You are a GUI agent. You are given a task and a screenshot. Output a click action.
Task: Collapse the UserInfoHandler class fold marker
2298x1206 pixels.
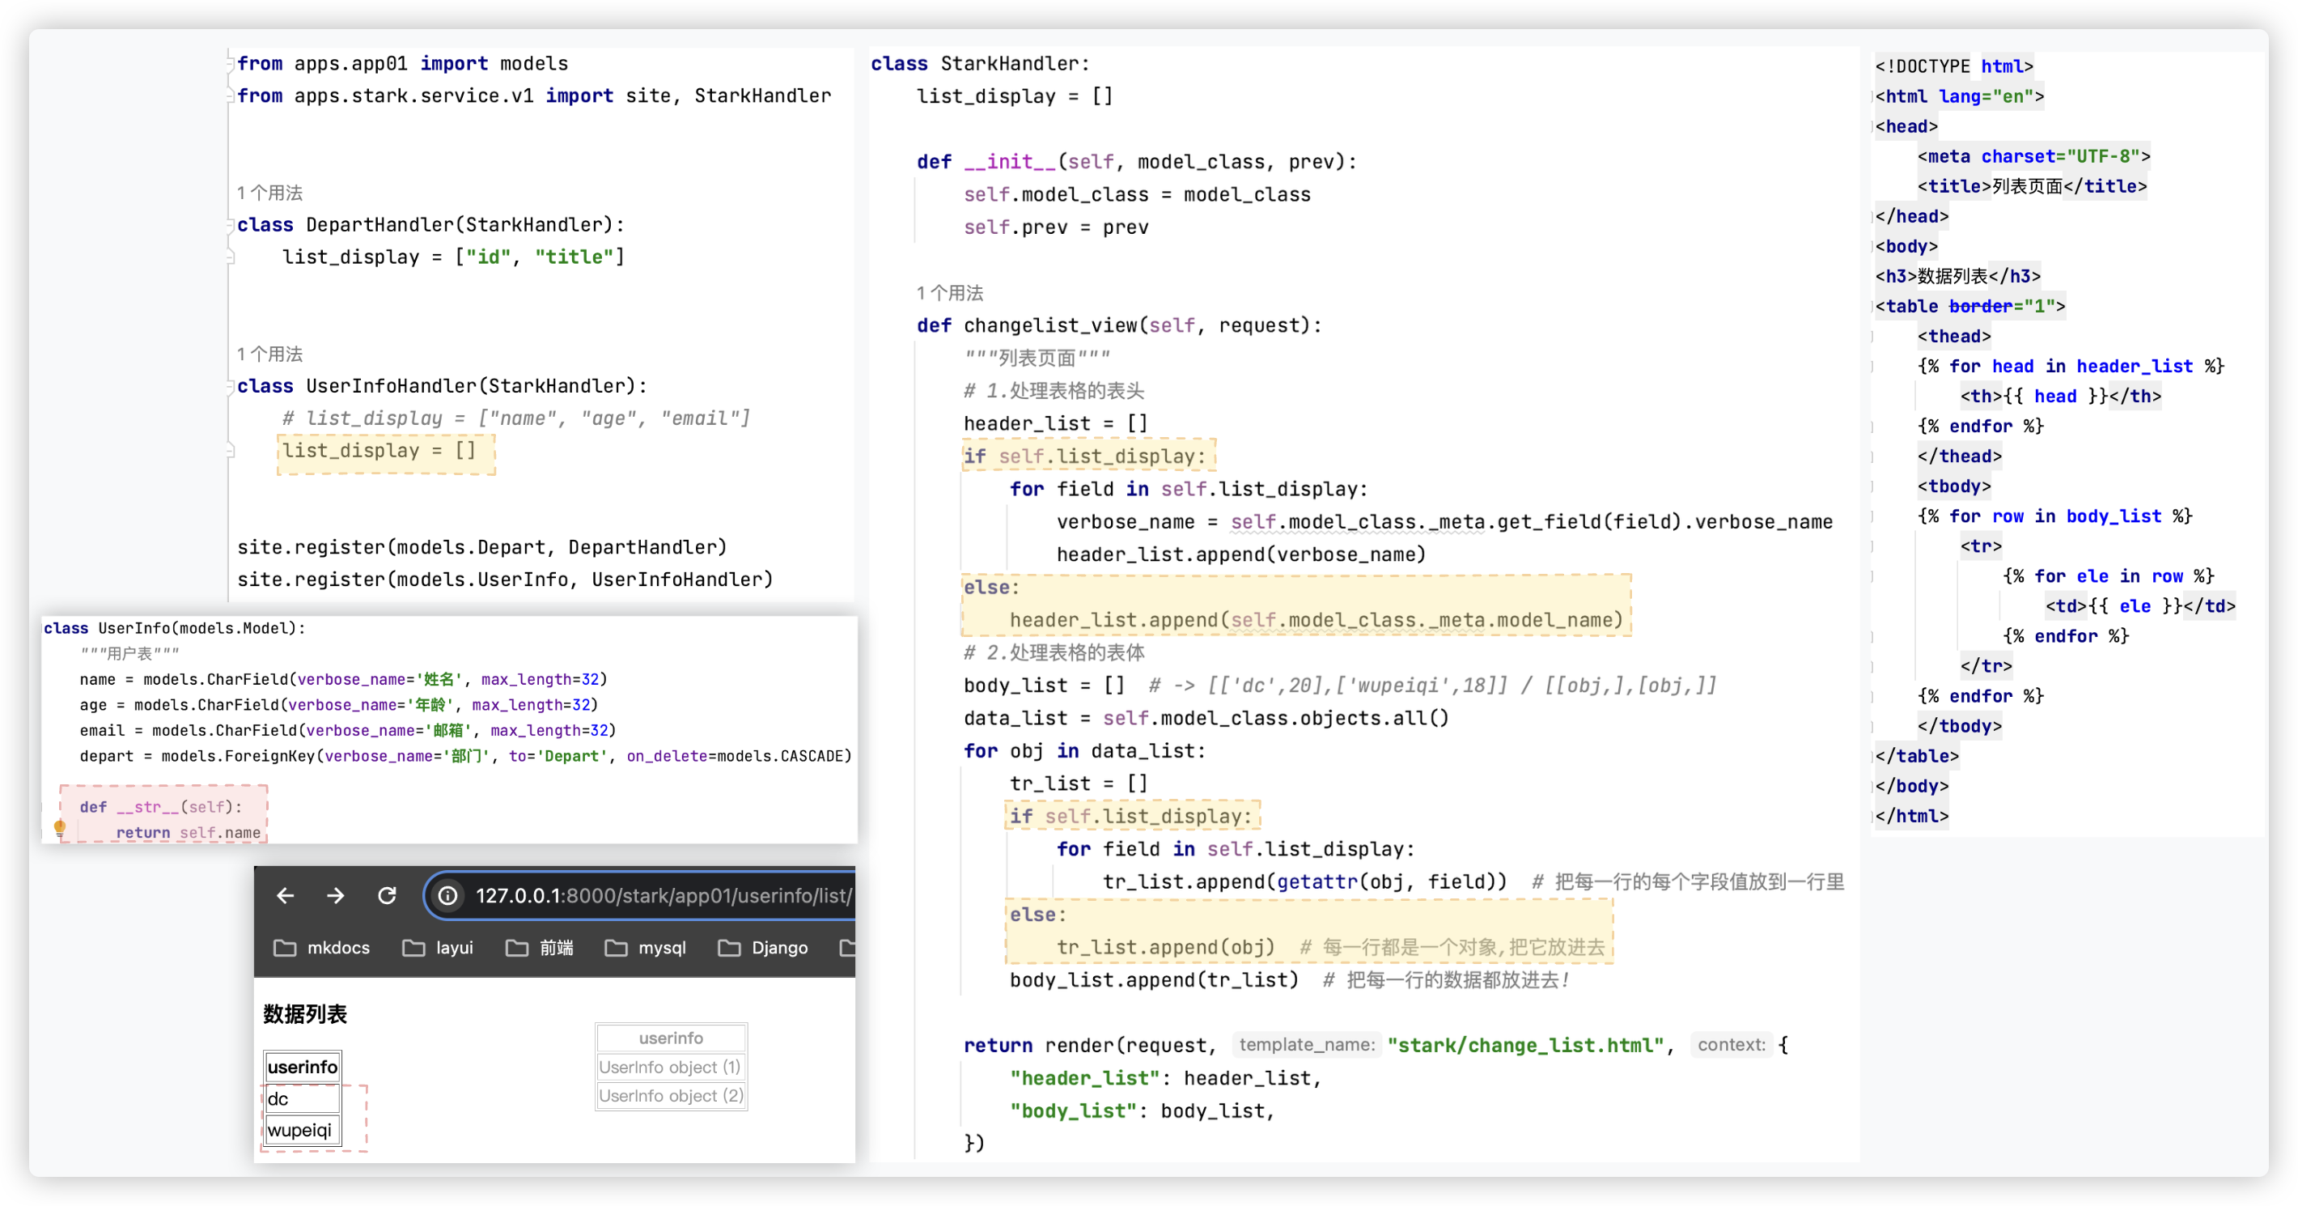230,387
